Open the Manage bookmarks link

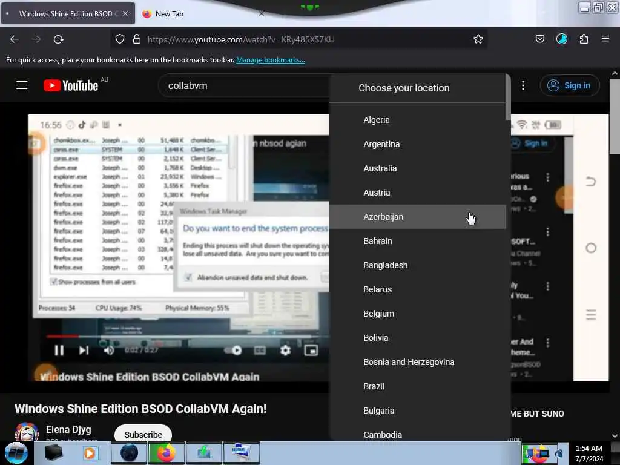point(271,60)
